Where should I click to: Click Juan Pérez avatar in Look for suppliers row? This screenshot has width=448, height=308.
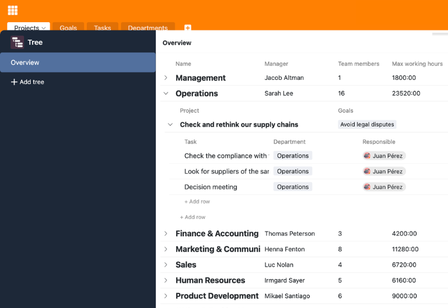tap(367, 171)
